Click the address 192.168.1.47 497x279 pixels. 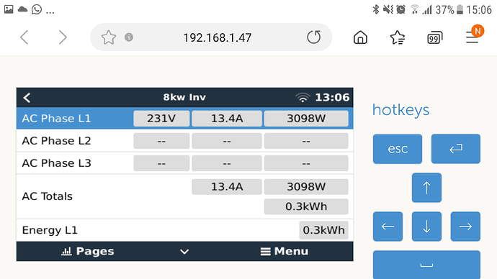point(218,38)
